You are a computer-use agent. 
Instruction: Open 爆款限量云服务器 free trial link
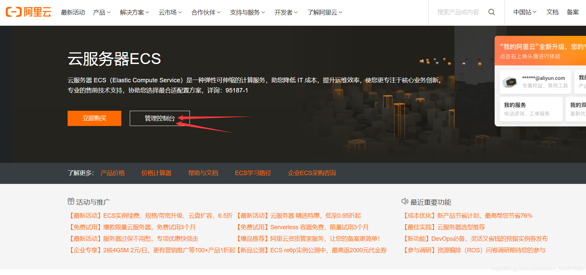click(x=131, y=227)
